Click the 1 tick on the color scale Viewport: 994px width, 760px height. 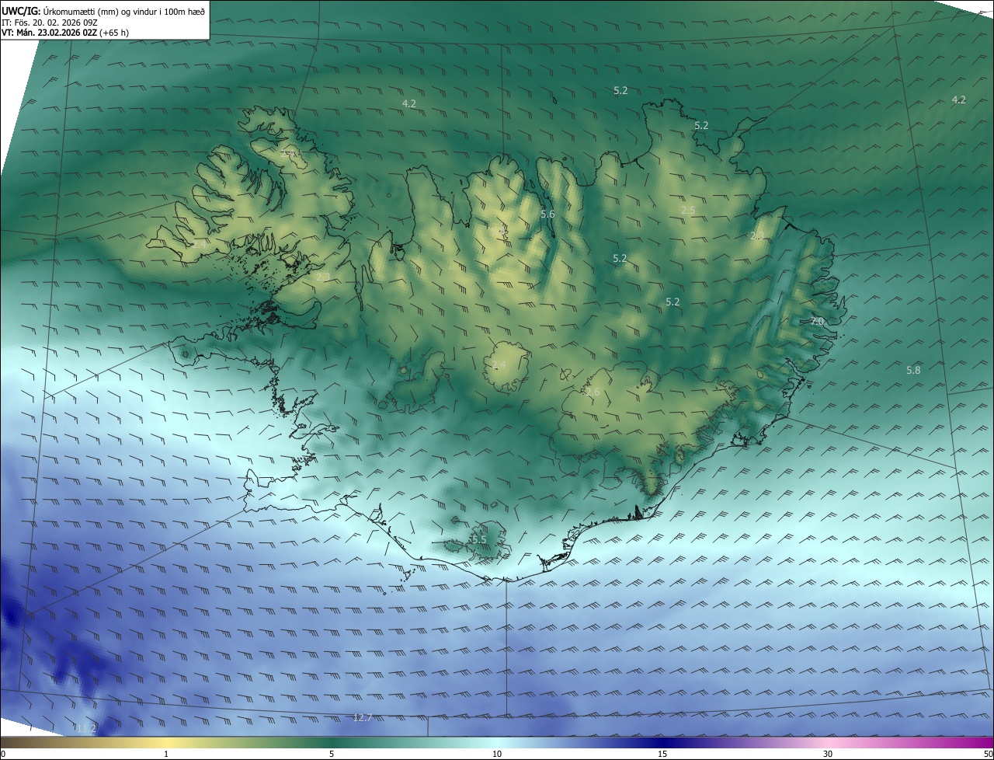tap(166, 754)
